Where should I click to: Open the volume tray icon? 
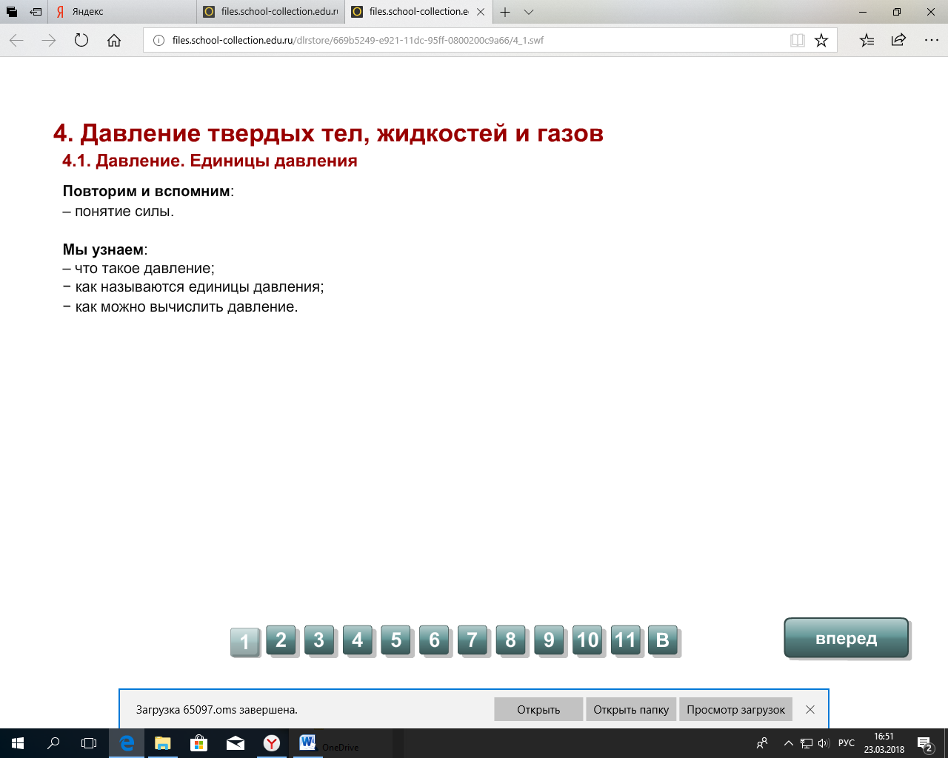coord(824,743)
